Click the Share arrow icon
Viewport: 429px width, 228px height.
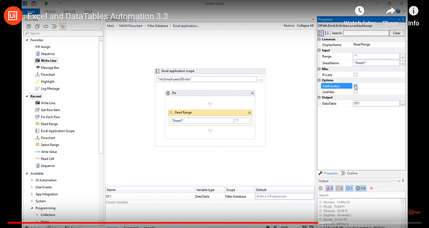[390, 11]
